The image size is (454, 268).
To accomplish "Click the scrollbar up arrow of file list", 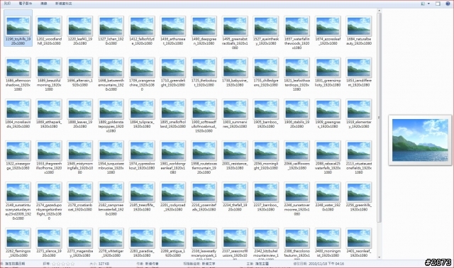I will 379,11.
